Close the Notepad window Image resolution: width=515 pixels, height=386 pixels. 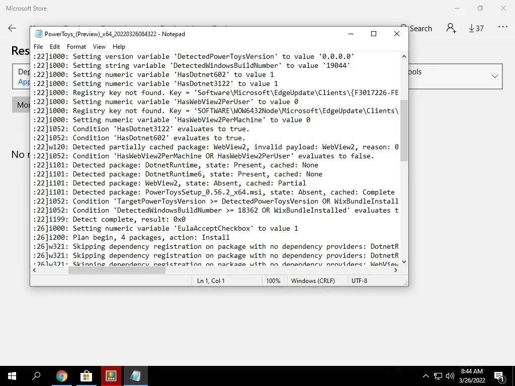[x=397, y=34]
